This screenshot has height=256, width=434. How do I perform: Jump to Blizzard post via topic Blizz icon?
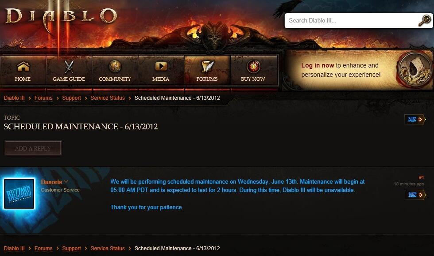pos(415,120)
